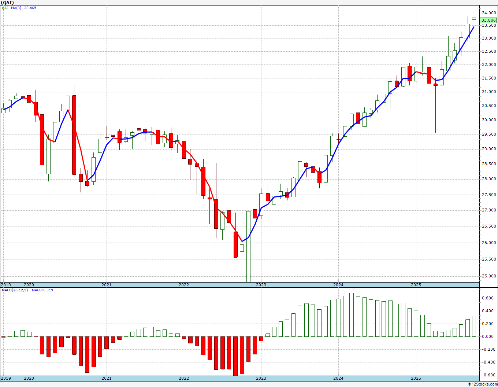Click the MACD(26,12,9) panel label
The width and height of the screenshot is (498, 387).
click(15, 290)
